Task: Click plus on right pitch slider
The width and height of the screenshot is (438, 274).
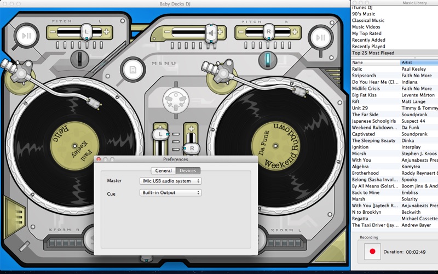Action: [x=295, y=32]
